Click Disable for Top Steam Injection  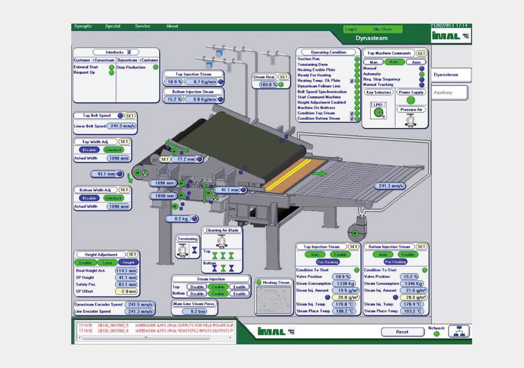(x=197, y=287)
